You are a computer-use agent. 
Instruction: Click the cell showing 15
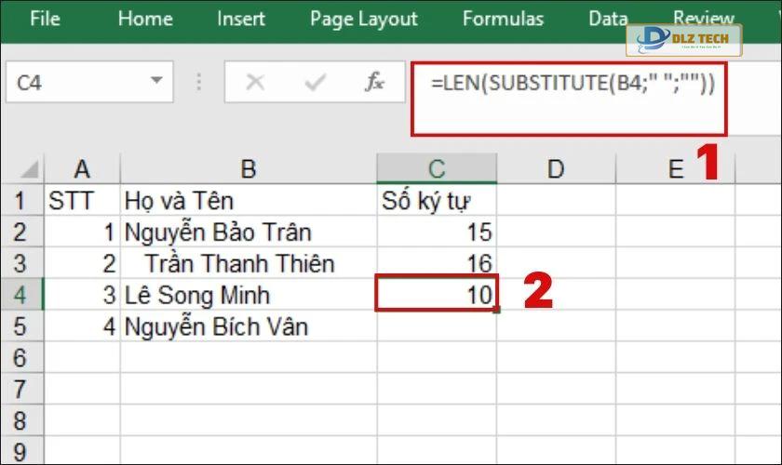pos(437,232)
